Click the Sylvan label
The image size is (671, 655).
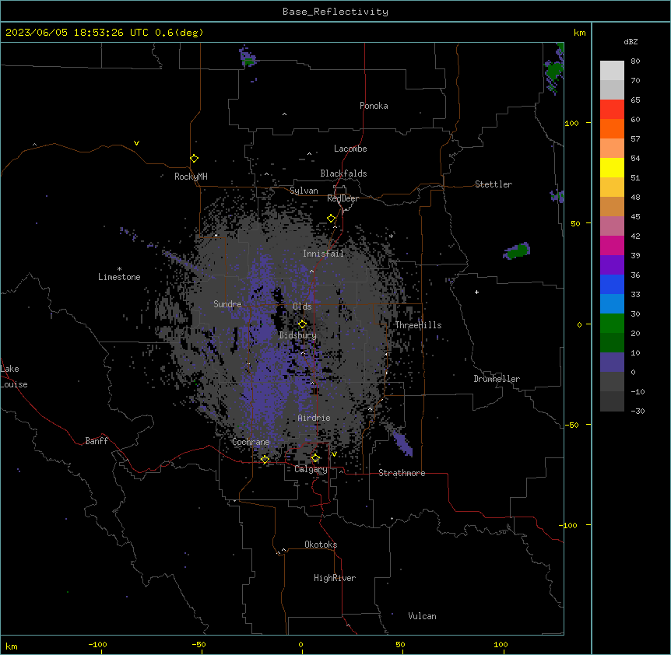304,191
